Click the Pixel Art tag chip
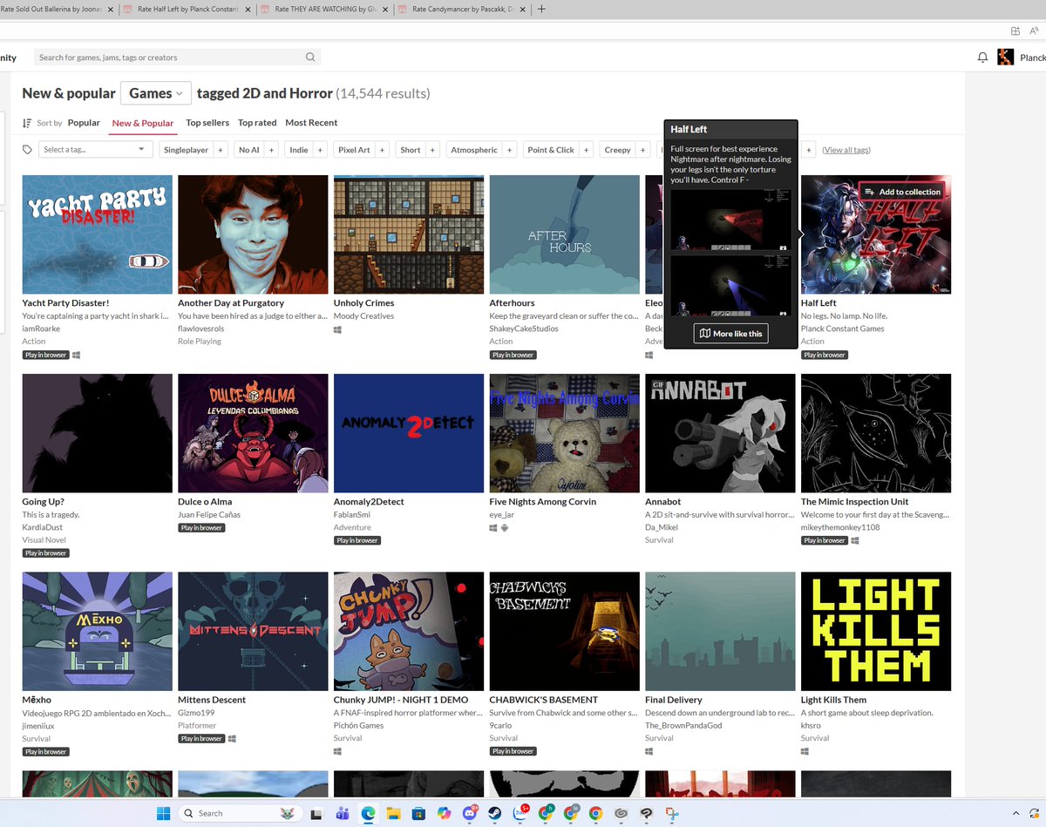 point(354,150)
